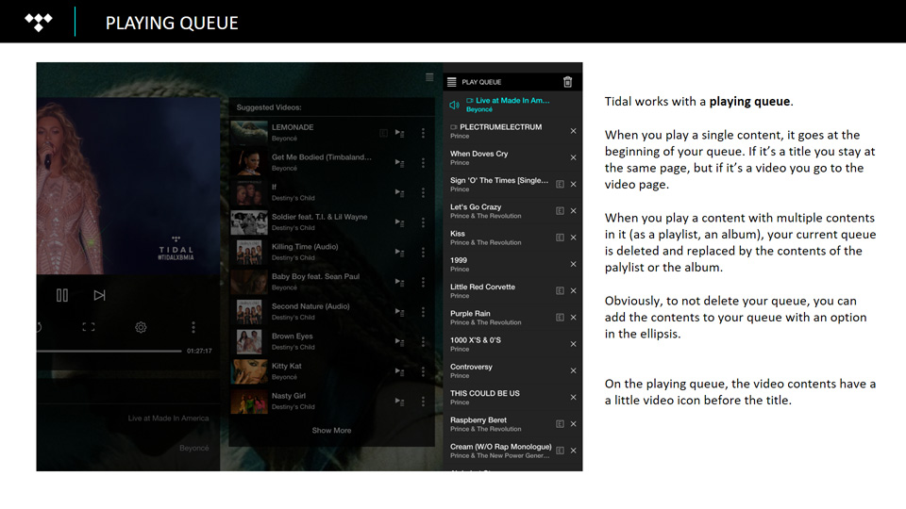The image size is (906, 509).
Task: Remove 1000 X'S & 0'S from queue
Action: tap(573, 344)
